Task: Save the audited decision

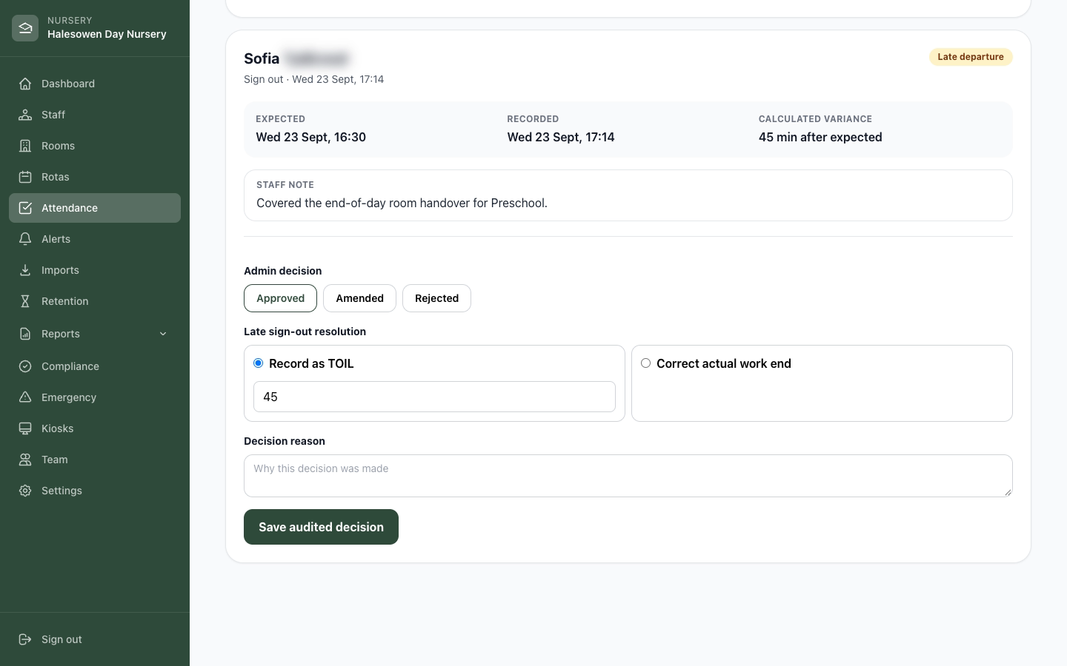Action: click(321, 527)
